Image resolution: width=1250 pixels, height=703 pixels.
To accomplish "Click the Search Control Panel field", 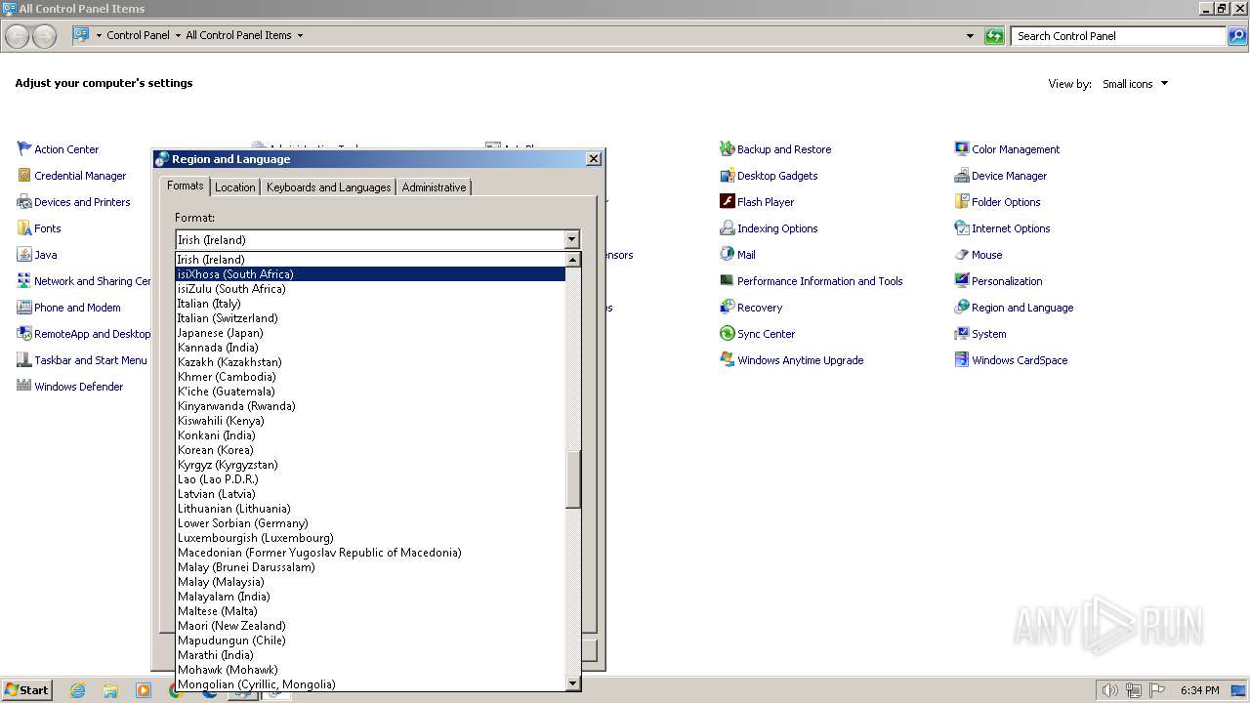I will point(1118,36).
